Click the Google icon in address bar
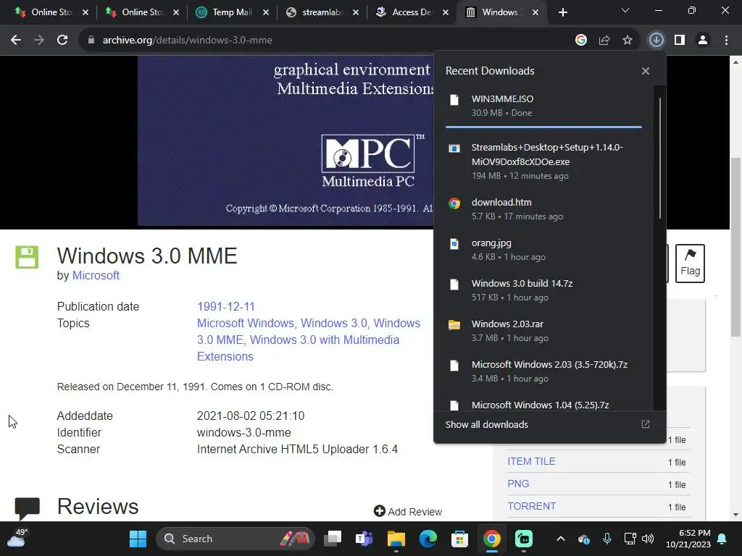742x556 pixels. 581,41
